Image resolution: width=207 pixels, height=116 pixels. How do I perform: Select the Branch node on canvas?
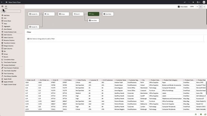click(x=78, y=14)
